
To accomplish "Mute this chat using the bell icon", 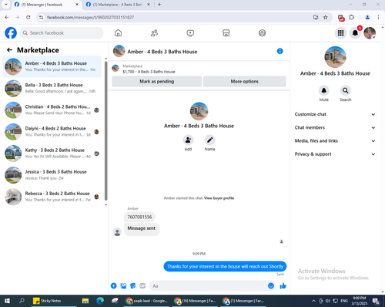I will pos(324,90).
